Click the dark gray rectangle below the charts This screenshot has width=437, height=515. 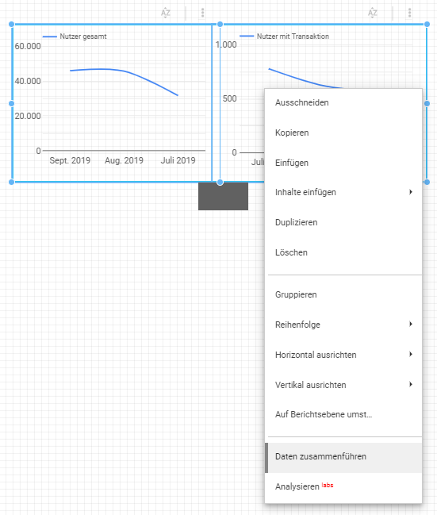pos(224,197)
